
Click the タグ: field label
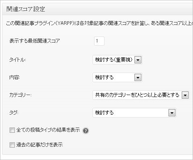pos(14,113)
